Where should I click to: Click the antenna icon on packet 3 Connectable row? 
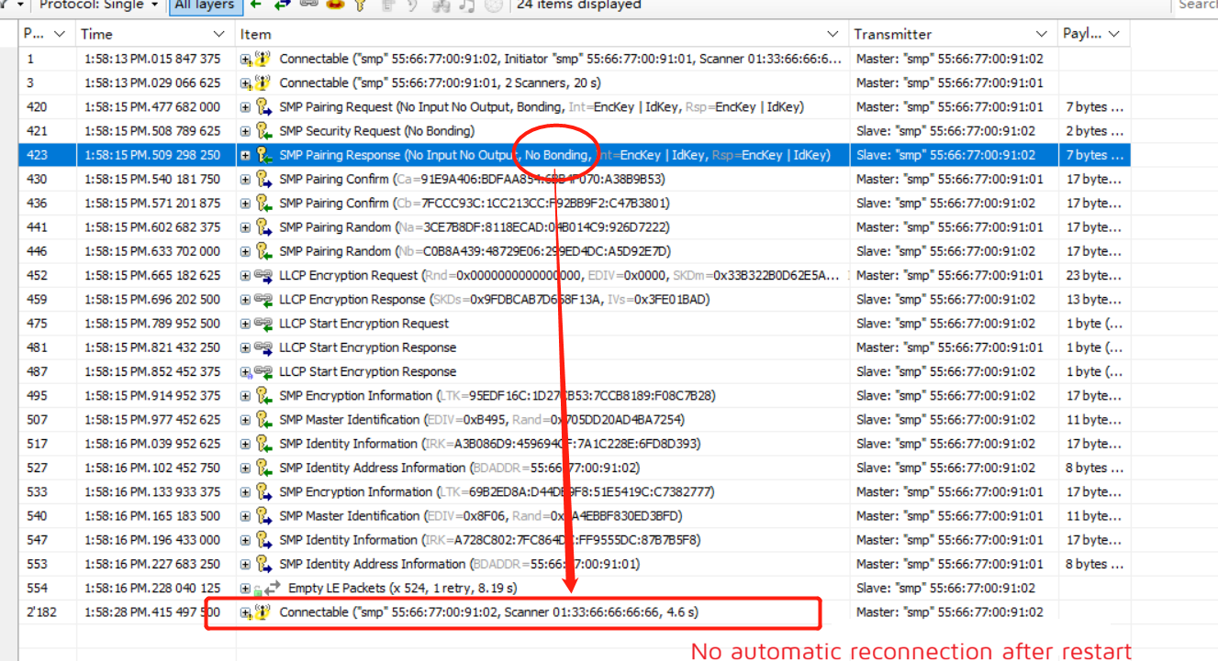[263, 83]
